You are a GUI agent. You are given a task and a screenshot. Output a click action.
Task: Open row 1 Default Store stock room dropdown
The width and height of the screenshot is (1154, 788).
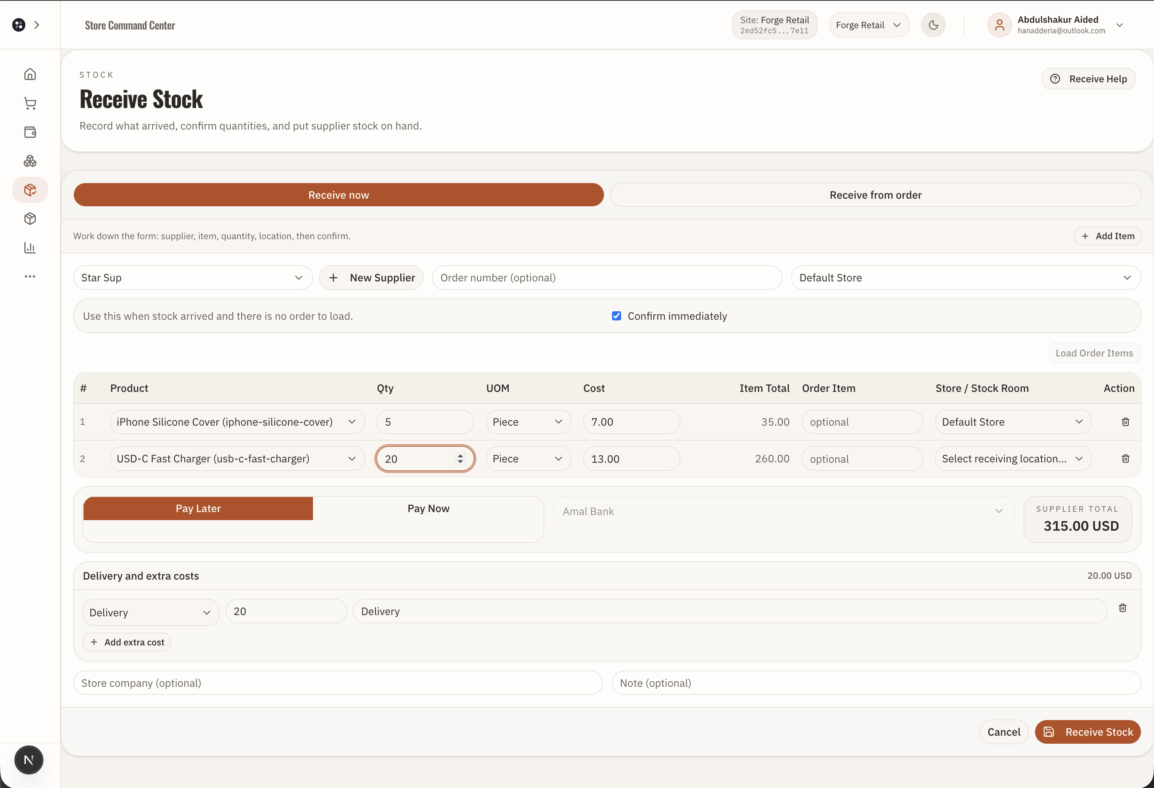click(1013, 421)
